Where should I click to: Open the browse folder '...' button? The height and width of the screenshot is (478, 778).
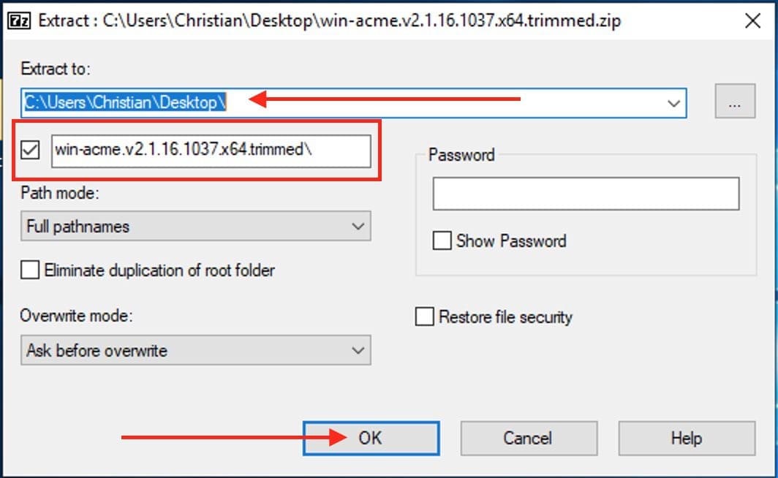pos(735,103)
